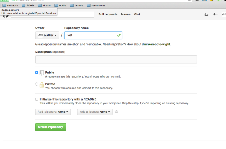Open the Issues menu item
The image size is (226, 149).
(x=126, y=14)
